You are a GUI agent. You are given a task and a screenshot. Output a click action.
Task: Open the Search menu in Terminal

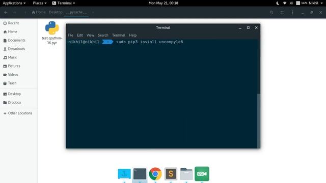point(103,35)
